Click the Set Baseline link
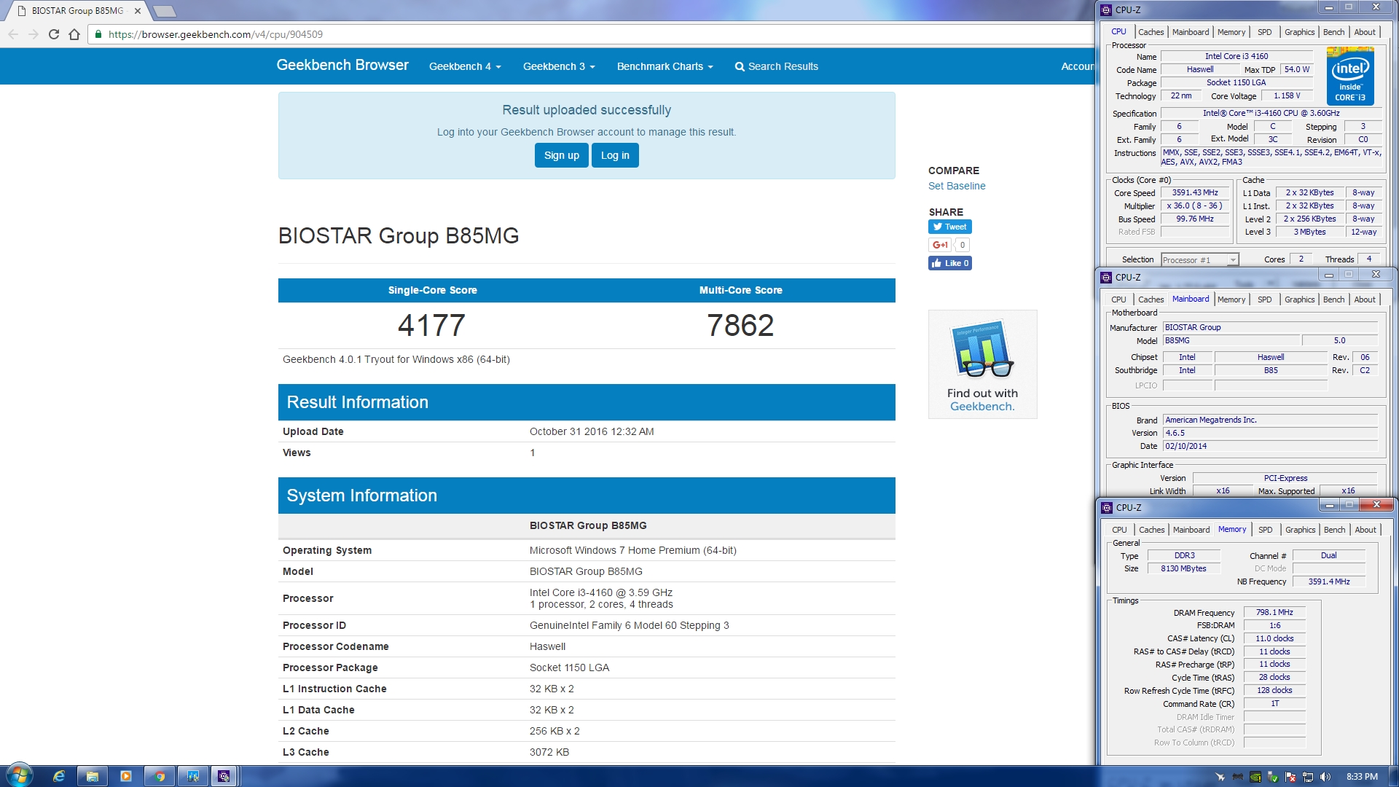This screenshot has width=1399, height=787. point(956,186)
